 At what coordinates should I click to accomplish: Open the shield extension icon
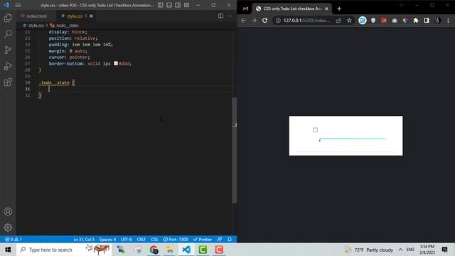pos(373,21)
